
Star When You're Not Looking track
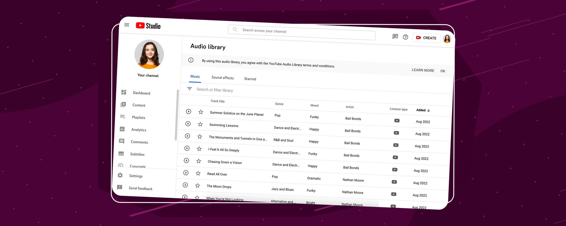(x=197, y=197)
